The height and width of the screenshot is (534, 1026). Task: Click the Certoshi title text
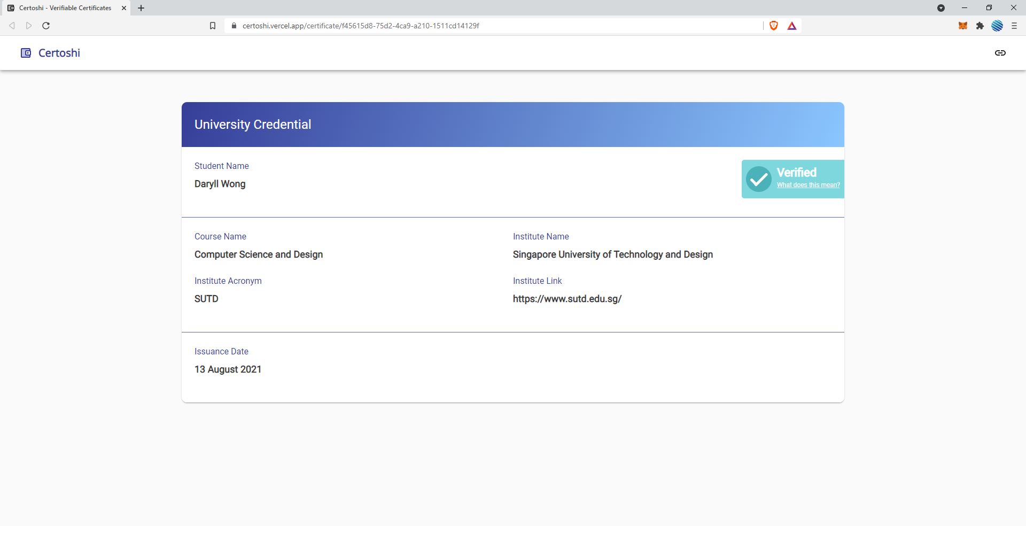(x=59, y=53)
